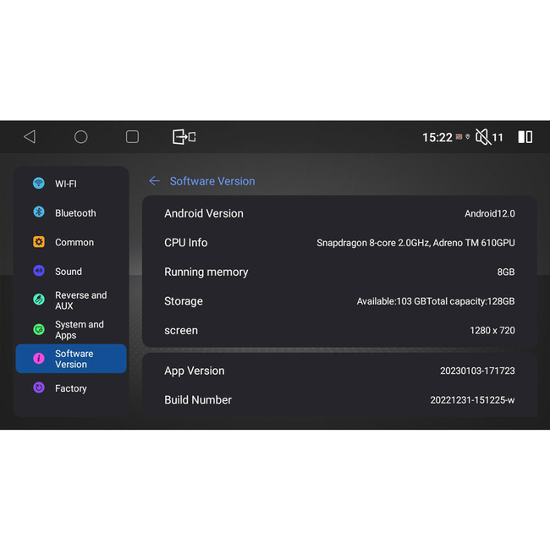This screenshot has width=550, height=550.
Task: Open split screen view icon
Action: click(x=525, y=137)
